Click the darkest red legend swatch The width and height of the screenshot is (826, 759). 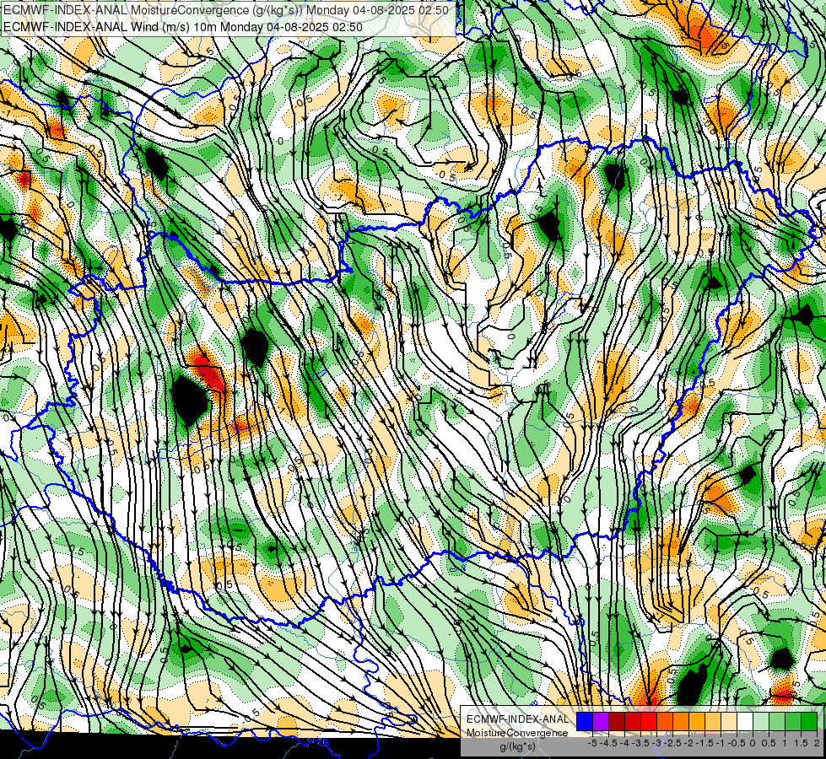pos(617,721)
